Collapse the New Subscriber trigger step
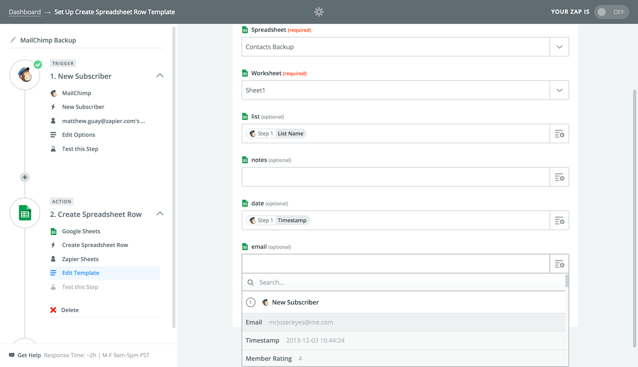Viewport: 638px width, 367px height. 160,76
